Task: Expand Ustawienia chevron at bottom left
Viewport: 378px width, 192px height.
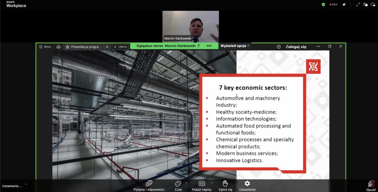Action: (x=26, y=184)
